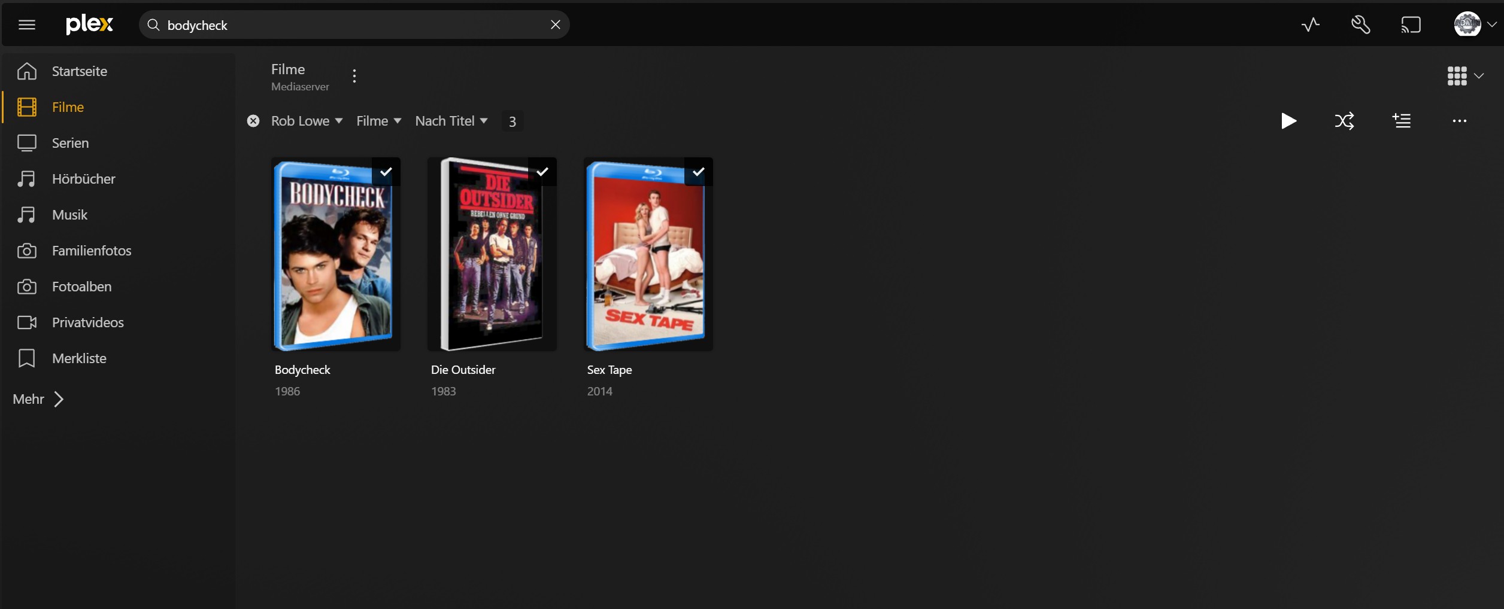Add filtered movies to playlist
Screen dimensions: 1504x609
[1402, 121]
